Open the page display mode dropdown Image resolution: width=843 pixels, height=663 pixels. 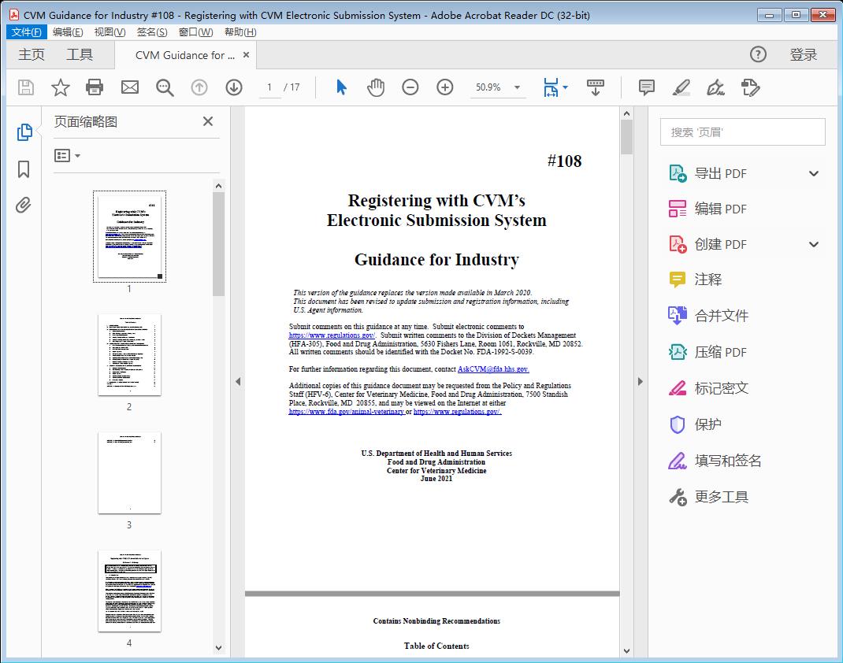[x=556, y=87]
